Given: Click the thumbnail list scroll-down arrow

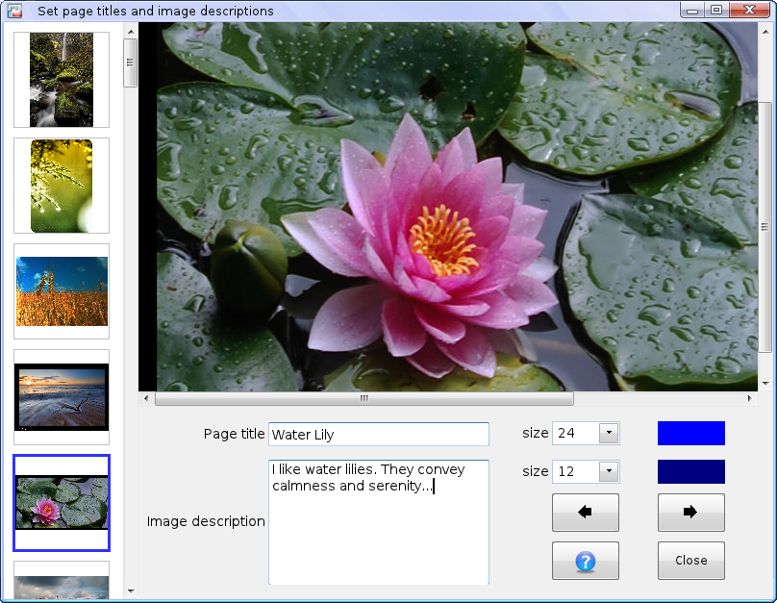Looking at the screenshot, I should tap(131, 590).
